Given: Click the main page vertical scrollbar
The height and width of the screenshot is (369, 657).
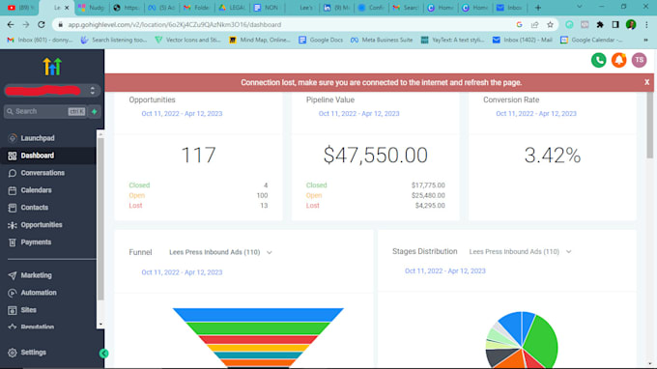Looking at the screenshot, I should click(650, 126).
